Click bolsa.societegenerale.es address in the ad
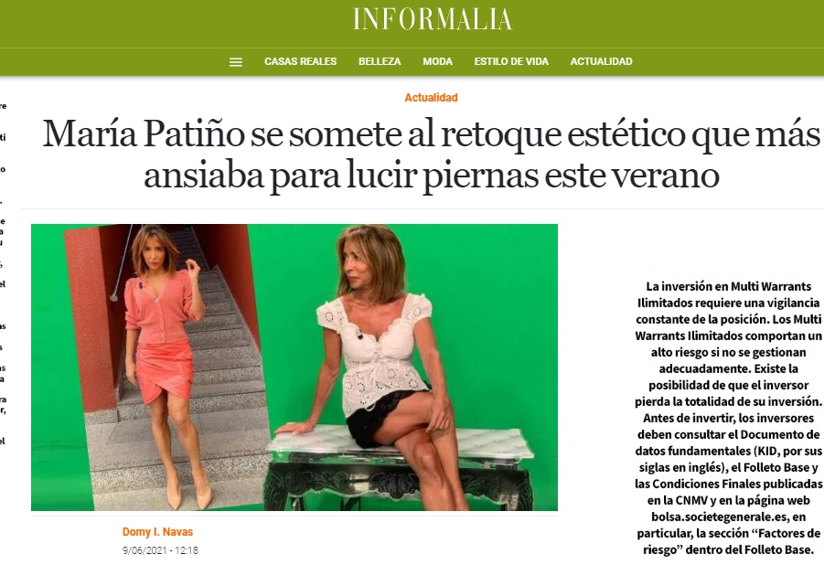 (x=728, y=517)
